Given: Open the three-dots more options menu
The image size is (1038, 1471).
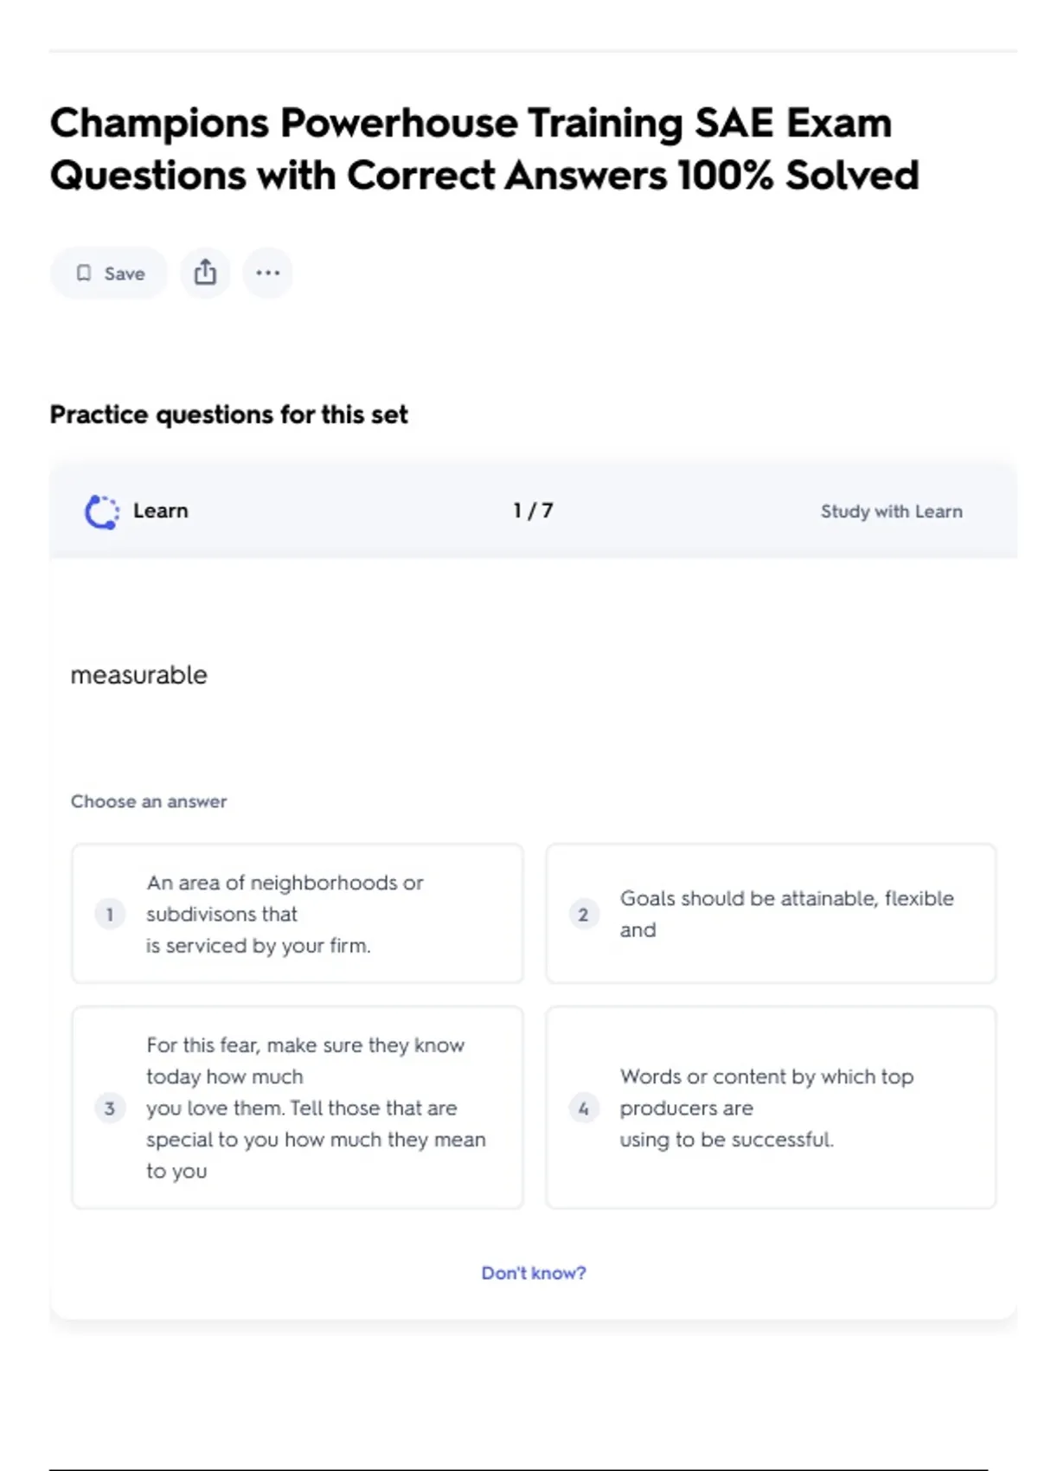Looking at the screenshot, I should pyautogui.click(x=267, y=273).
